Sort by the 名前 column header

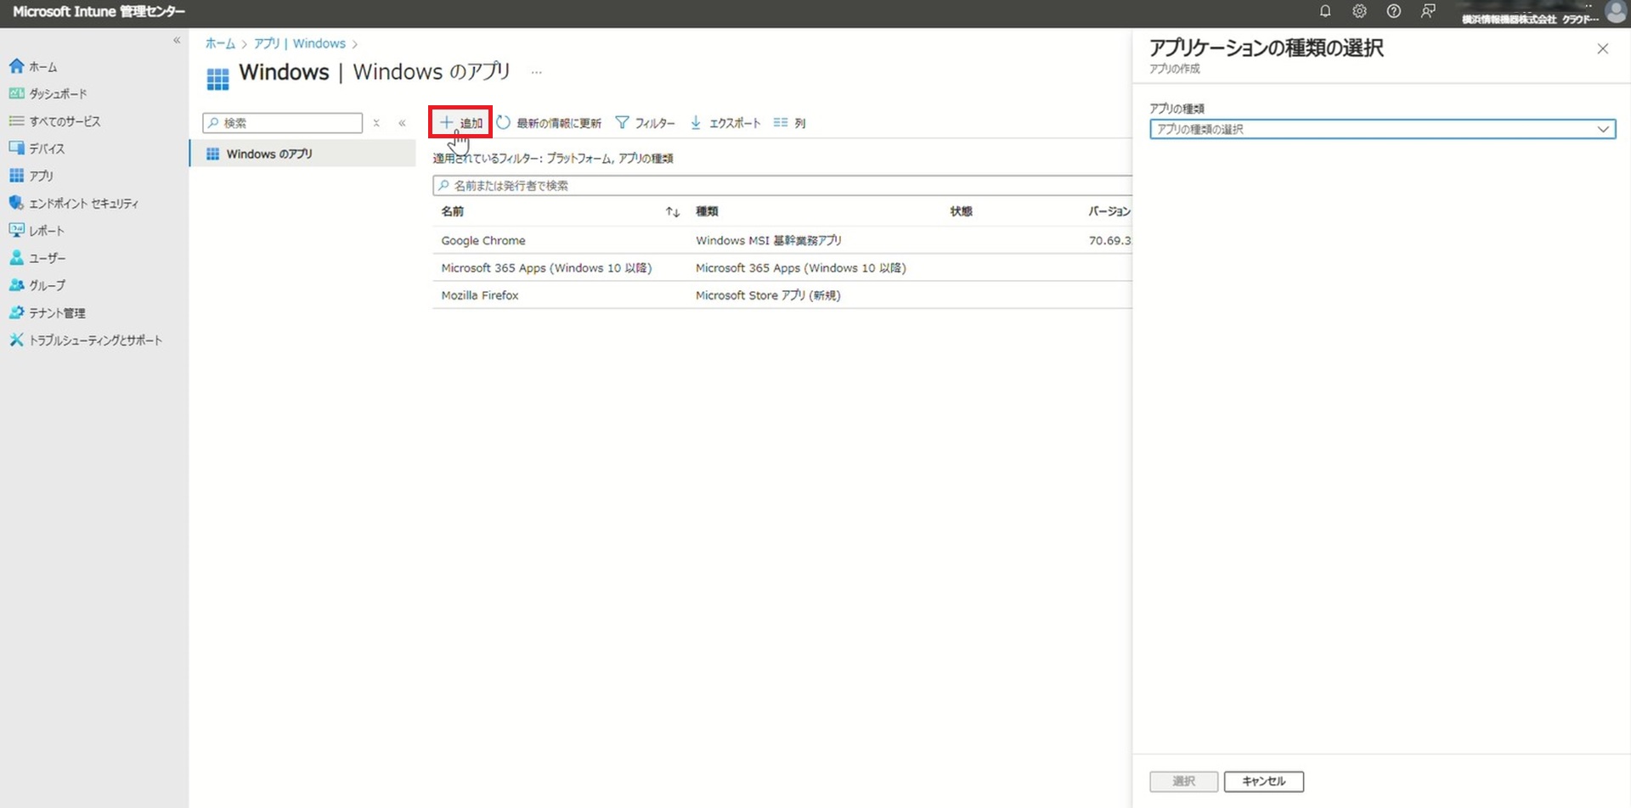tap(452, 211)
